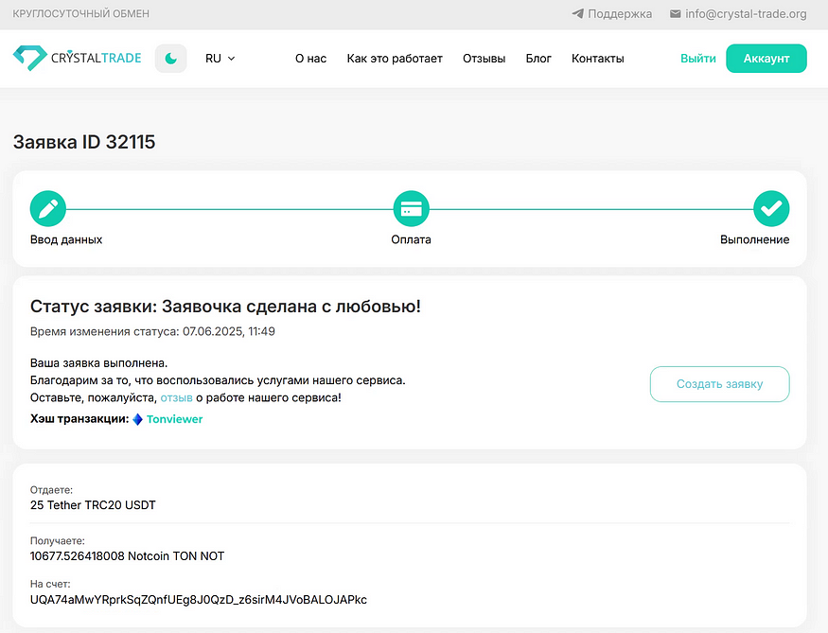
Task: Click «25 Tether TRC20 USDT» value
Action: [93, 505]
